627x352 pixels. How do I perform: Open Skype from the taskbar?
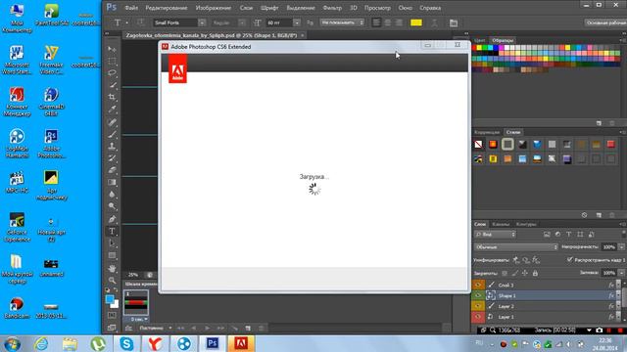pos(126,343)
